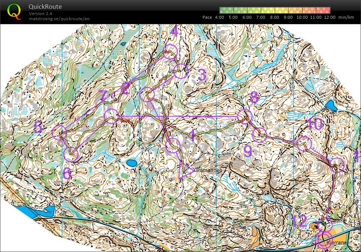This screenshot has width=361, height=252.
Task: Click the 4:00 pace label
Action: 219,17
